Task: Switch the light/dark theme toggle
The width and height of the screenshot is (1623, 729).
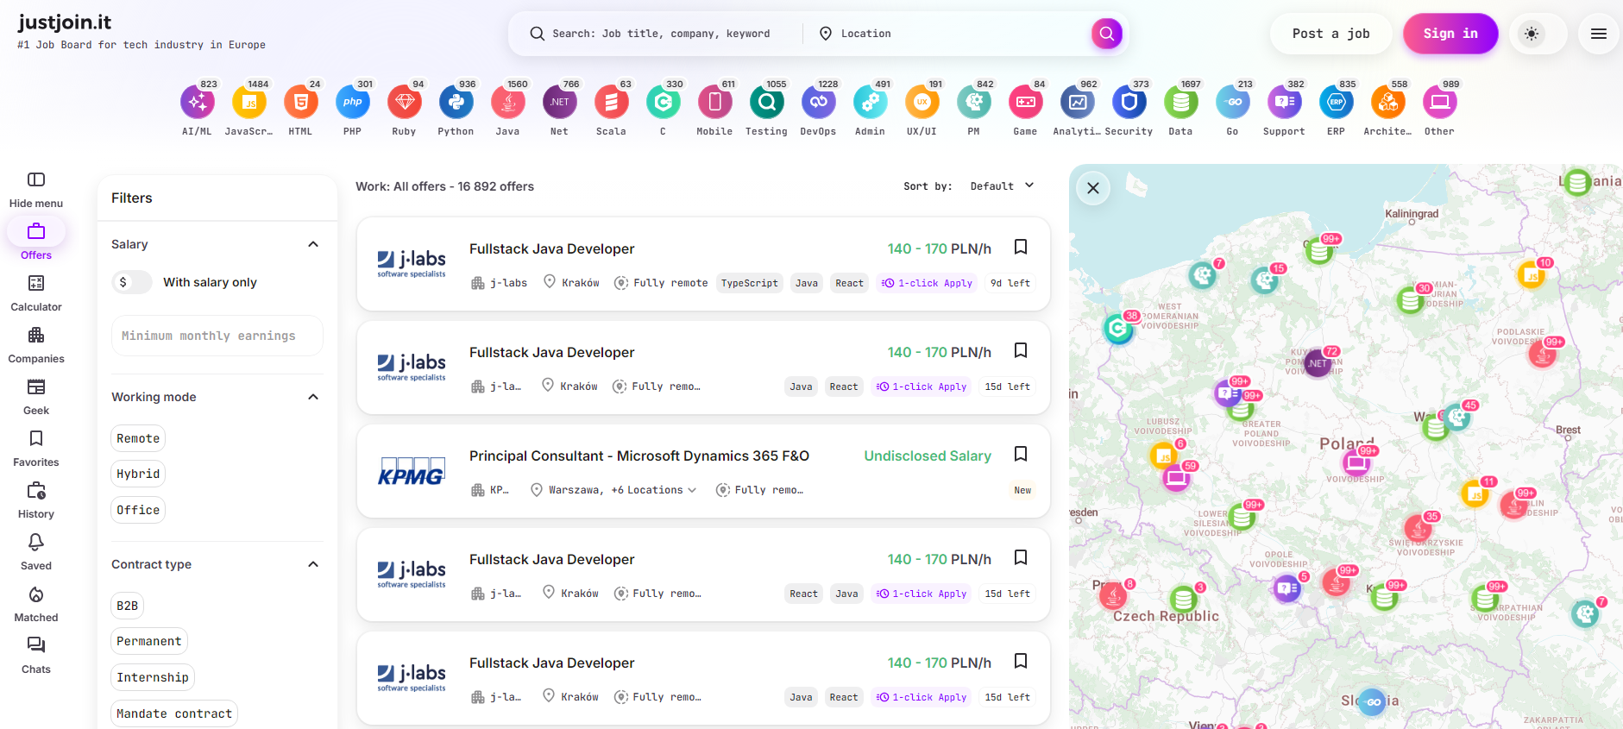Action: click(1532, 34)
